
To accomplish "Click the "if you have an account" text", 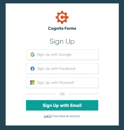I will (x=66, y=116).
